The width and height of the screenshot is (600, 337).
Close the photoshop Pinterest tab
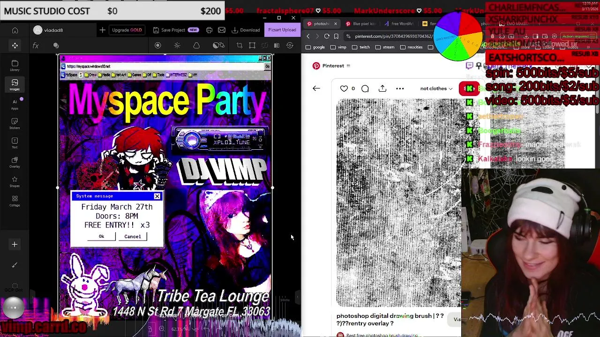click(x=335, y=23)
